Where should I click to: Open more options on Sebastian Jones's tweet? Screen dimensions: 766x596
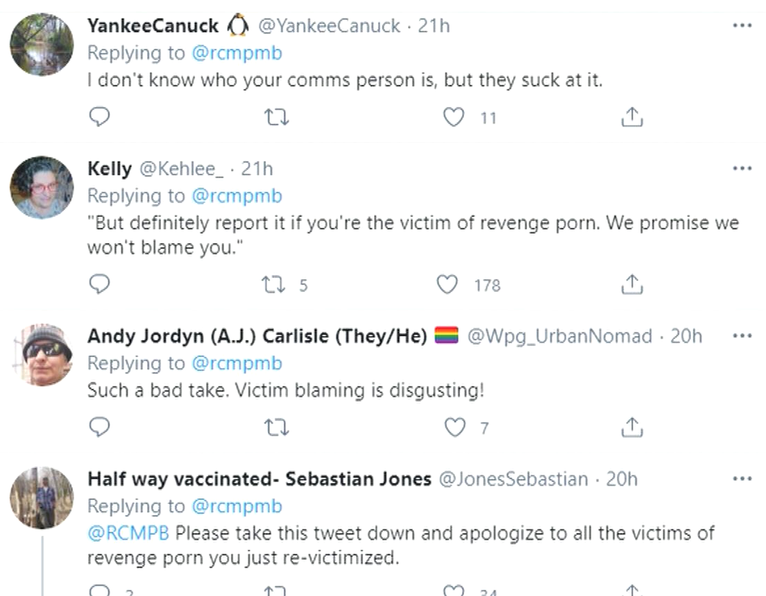pyautogui.click(x=742, y=479)
